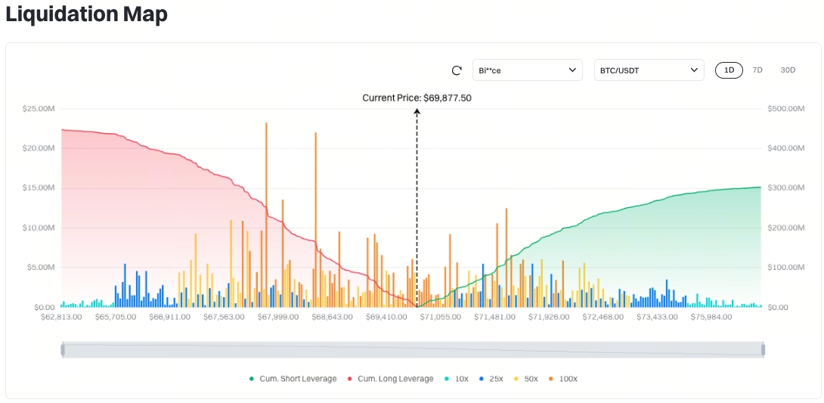Screen dimensions: 824x403
Task: Click the right handle of range slider
Action: [763, 350]
